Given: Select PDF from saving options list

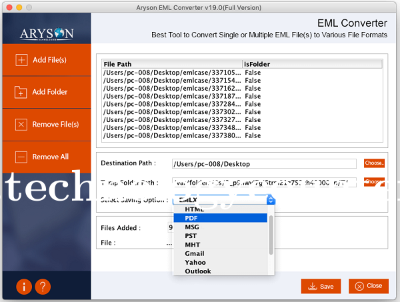Looking at the screenshot, I should pos(221,218).
